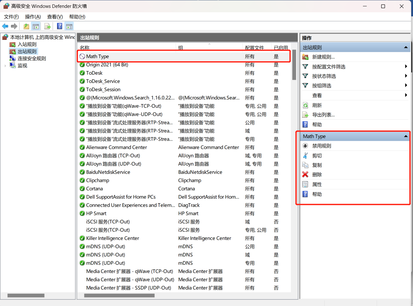Image resolution: width=413 pixels, height=306 pixels.
Task: Click the 入站规则 brick wall icon
Action: (13, 44)
